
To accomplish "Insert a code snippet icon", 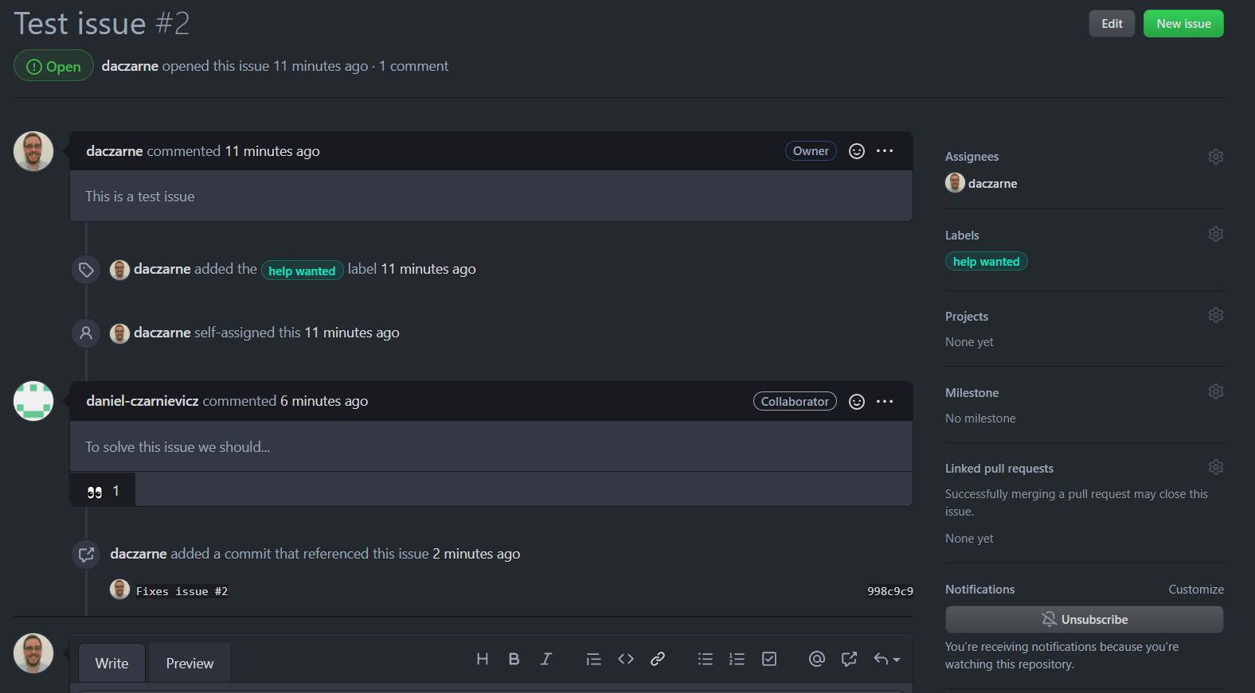I will click(x=626, y=659).
